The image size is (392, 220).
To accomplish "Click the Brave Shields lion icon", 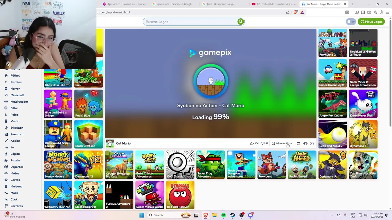I will click(x=296, y=12).
